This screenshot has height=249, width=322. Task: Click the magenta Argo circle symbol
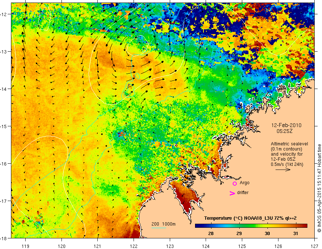tap(235, 183)
